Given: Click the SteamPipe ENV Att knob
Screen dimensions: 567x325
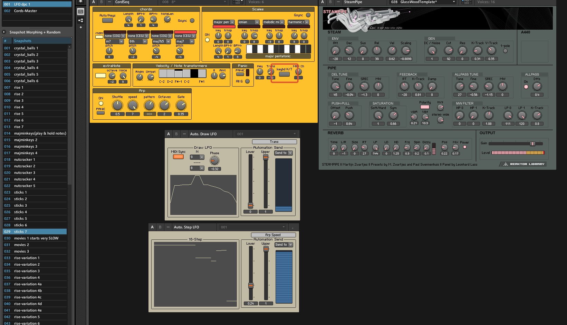Looking at the screenshot, I should click(x=335, y=51).
